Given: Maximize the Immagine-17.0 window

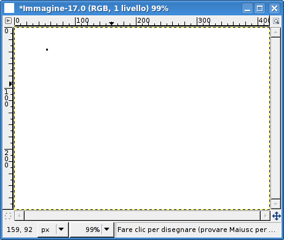Looking at the screenshot, I should click(x=260, y=9).
